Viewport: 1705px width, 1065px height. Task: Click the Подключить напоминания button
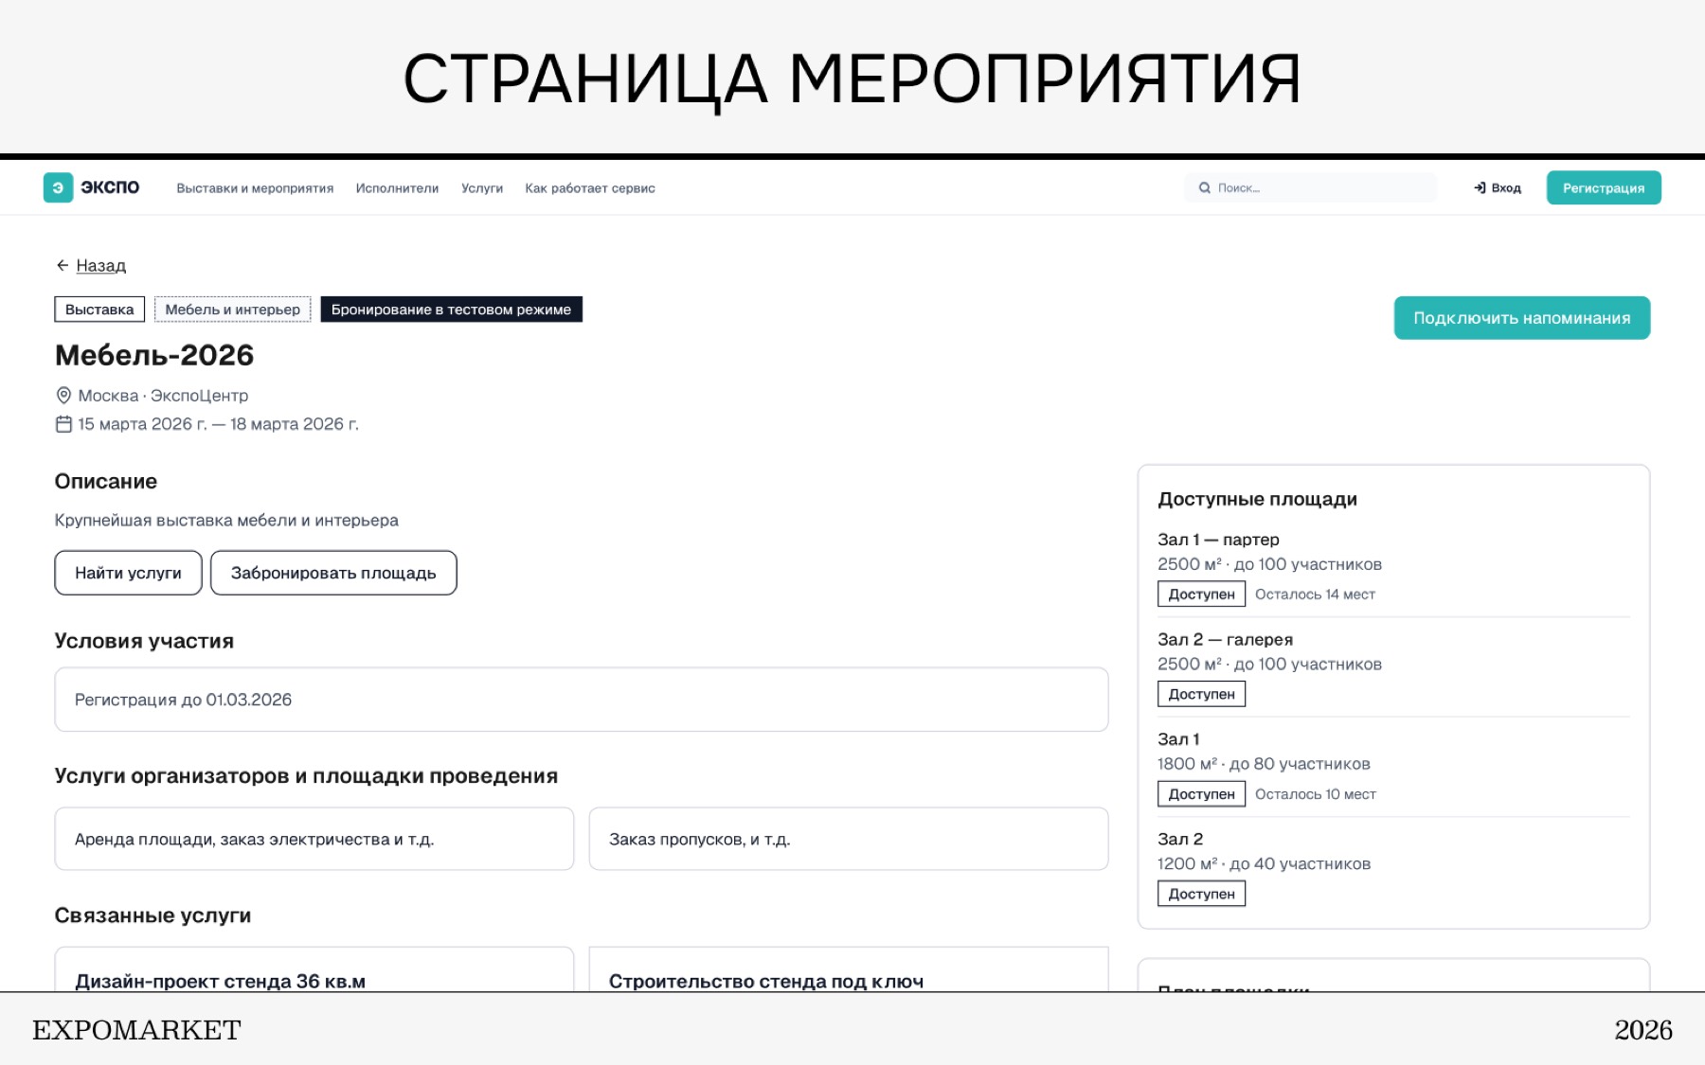click(1522, 318)
